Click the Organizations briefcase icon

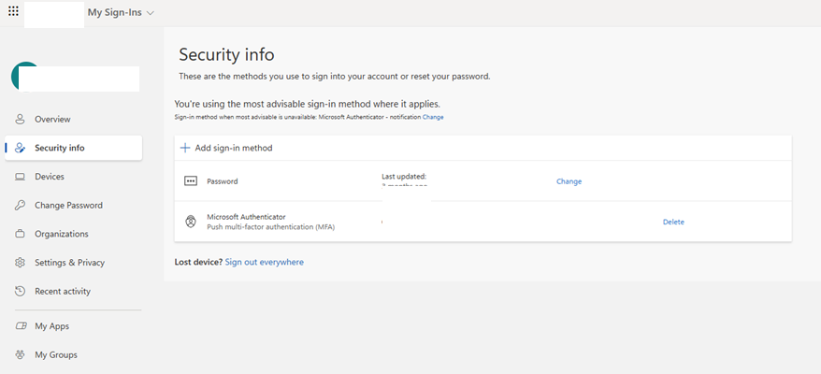(20, 234)
